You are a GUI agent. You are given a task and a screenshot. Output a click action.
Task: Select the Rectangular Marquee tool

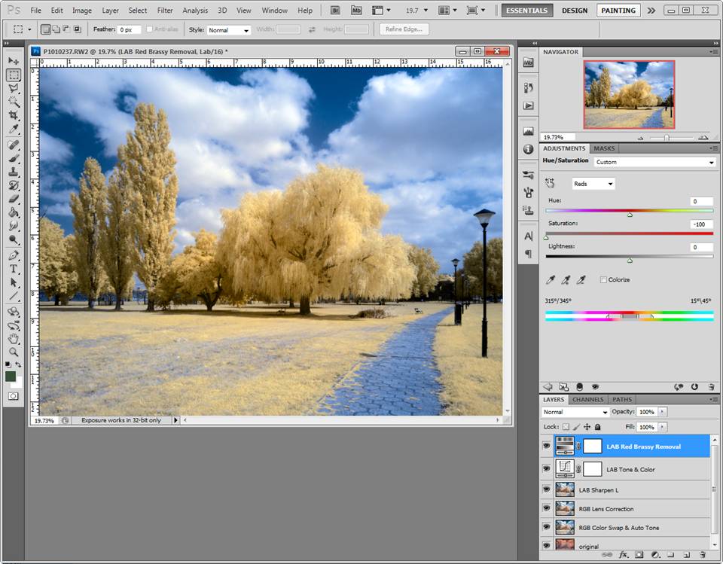[14, 75]
